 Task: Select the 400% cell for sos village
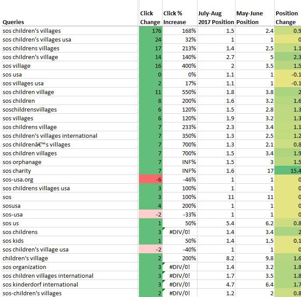pyautogui.click(x=179, y=66)
